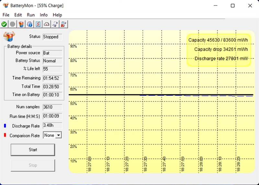Click the toolbar icon with red X marks
Image resolution: width=259 pixels, height=185 pixels.
point(63,24)
